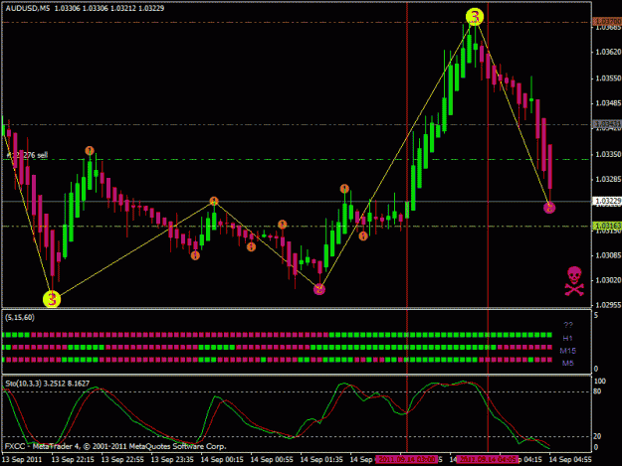Select the orange marker above the peak near the sell line
Image resolution: width=622 pixels, height=466 pixels.
click(90, 150)
